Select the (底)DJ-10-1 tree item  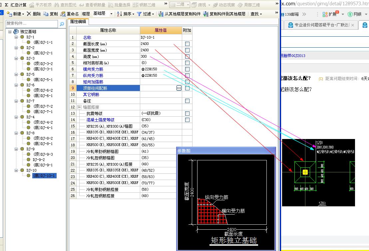coord(44,176)
